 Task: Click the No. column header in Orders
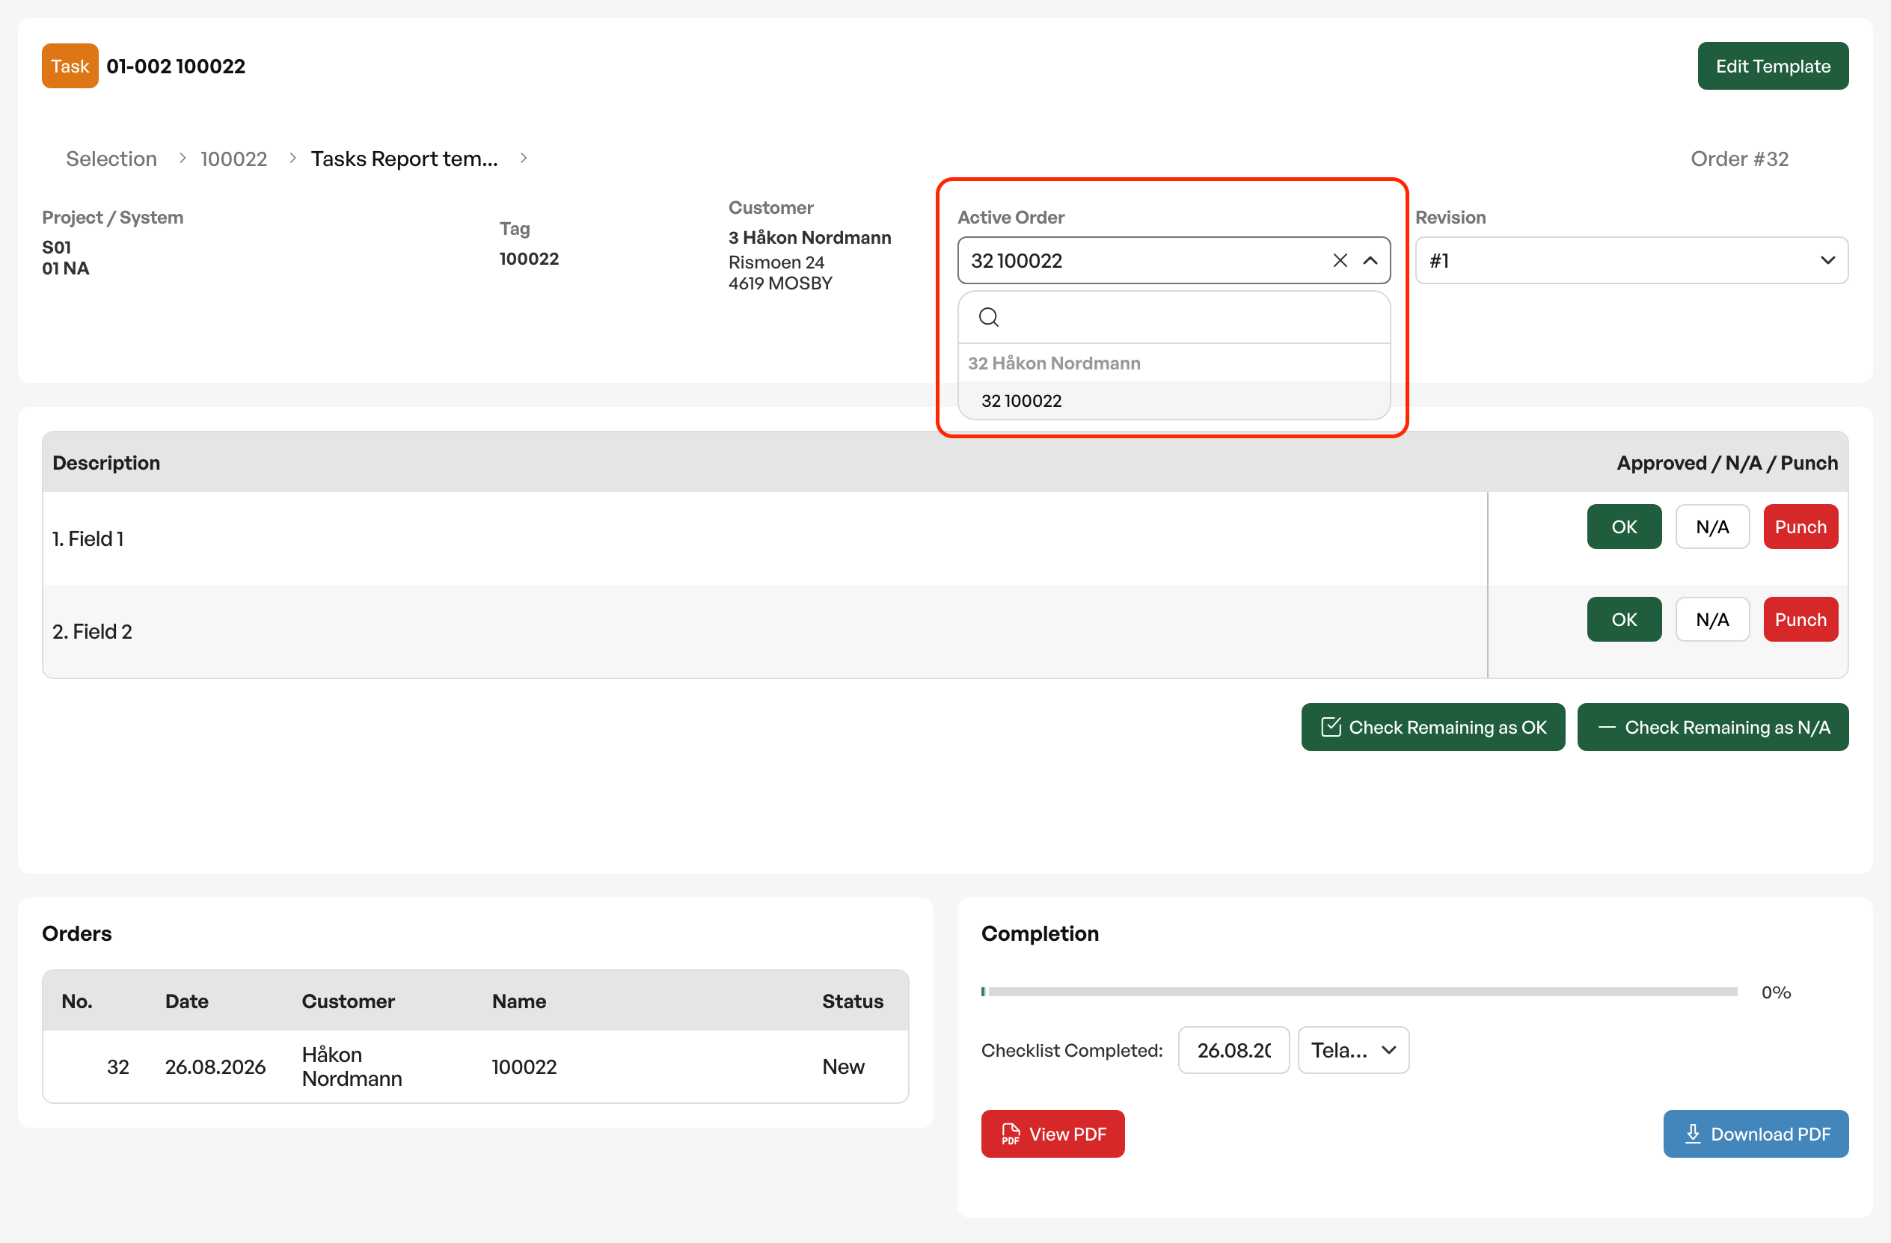77,1001
